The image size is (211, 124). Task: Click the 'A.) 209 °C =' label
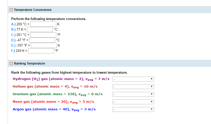click(20, 24)
